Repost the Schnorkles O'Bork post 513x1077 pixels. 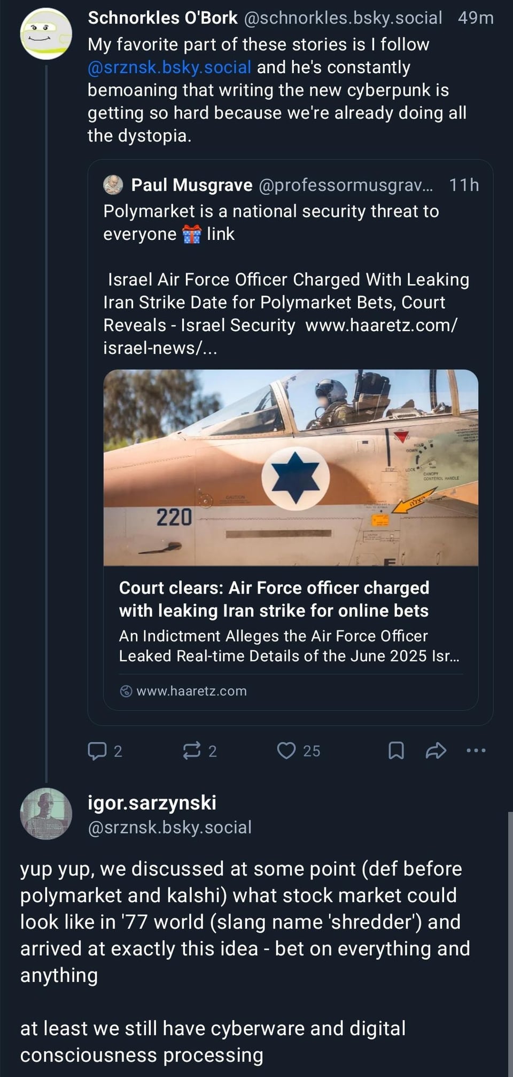tap(191, 751)
